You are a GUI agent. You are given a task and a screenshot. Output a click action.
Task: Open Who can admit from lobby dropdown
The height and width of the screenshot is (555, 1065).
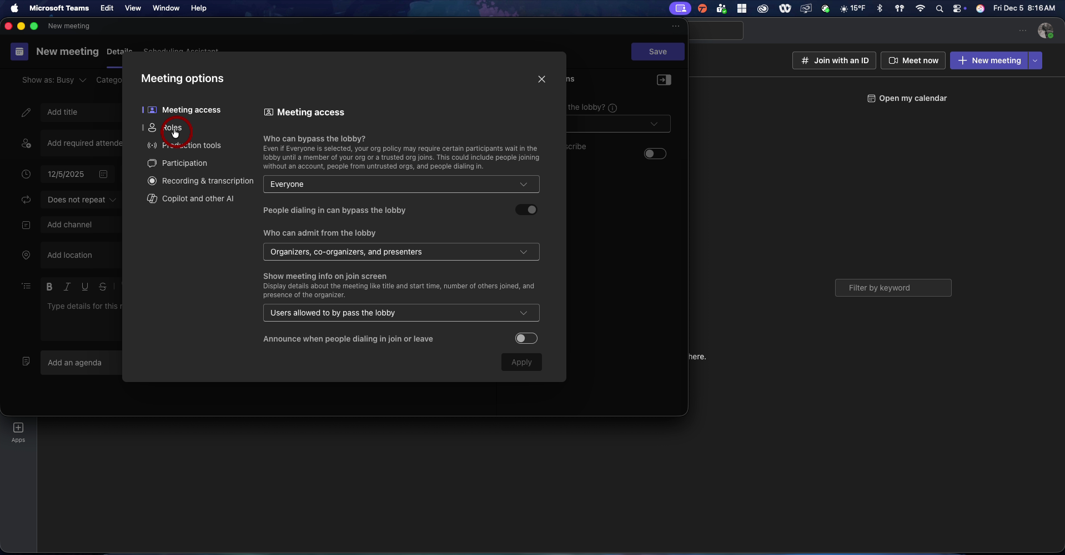(401, 252)
